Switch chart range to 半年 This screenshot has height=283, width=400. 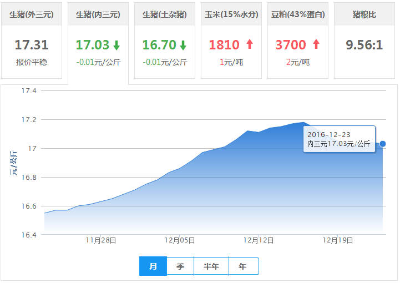[211, 266]
